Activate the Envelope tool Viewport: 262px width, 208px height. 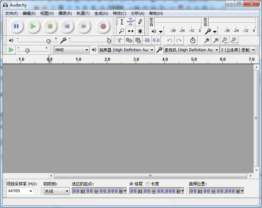tap(131, 22)
